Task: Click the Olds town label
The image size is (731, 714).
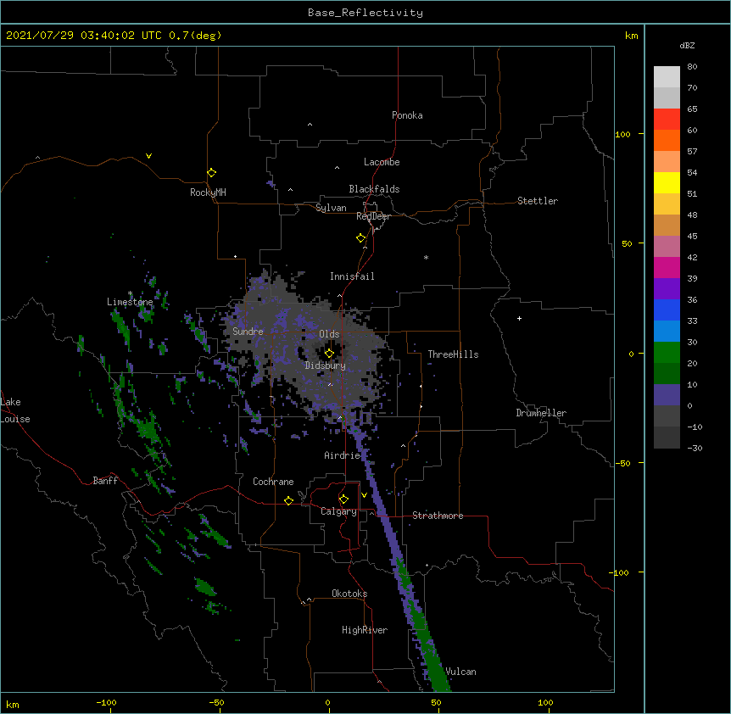Action: [x=329, y=334]
